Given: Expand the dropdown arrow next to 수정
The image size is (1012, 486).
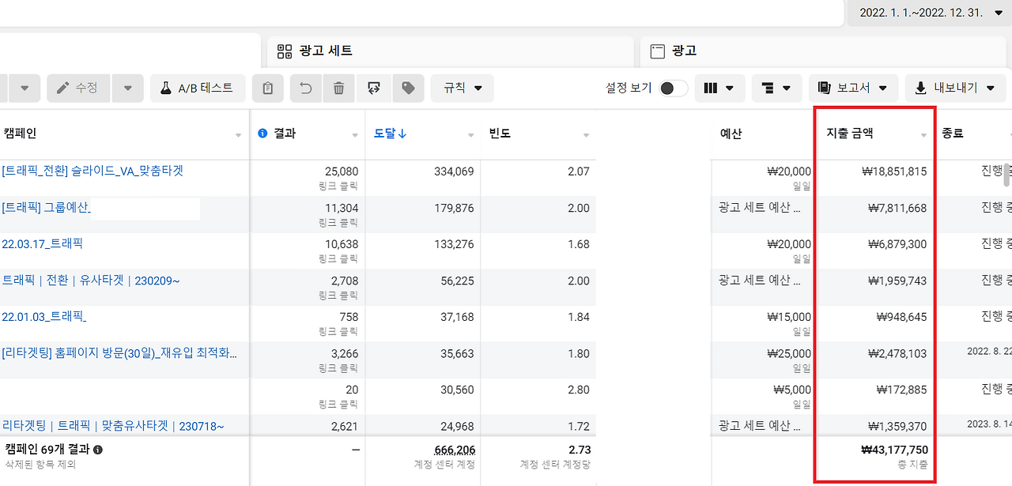Looking at the screenshot, I should 128,89.
